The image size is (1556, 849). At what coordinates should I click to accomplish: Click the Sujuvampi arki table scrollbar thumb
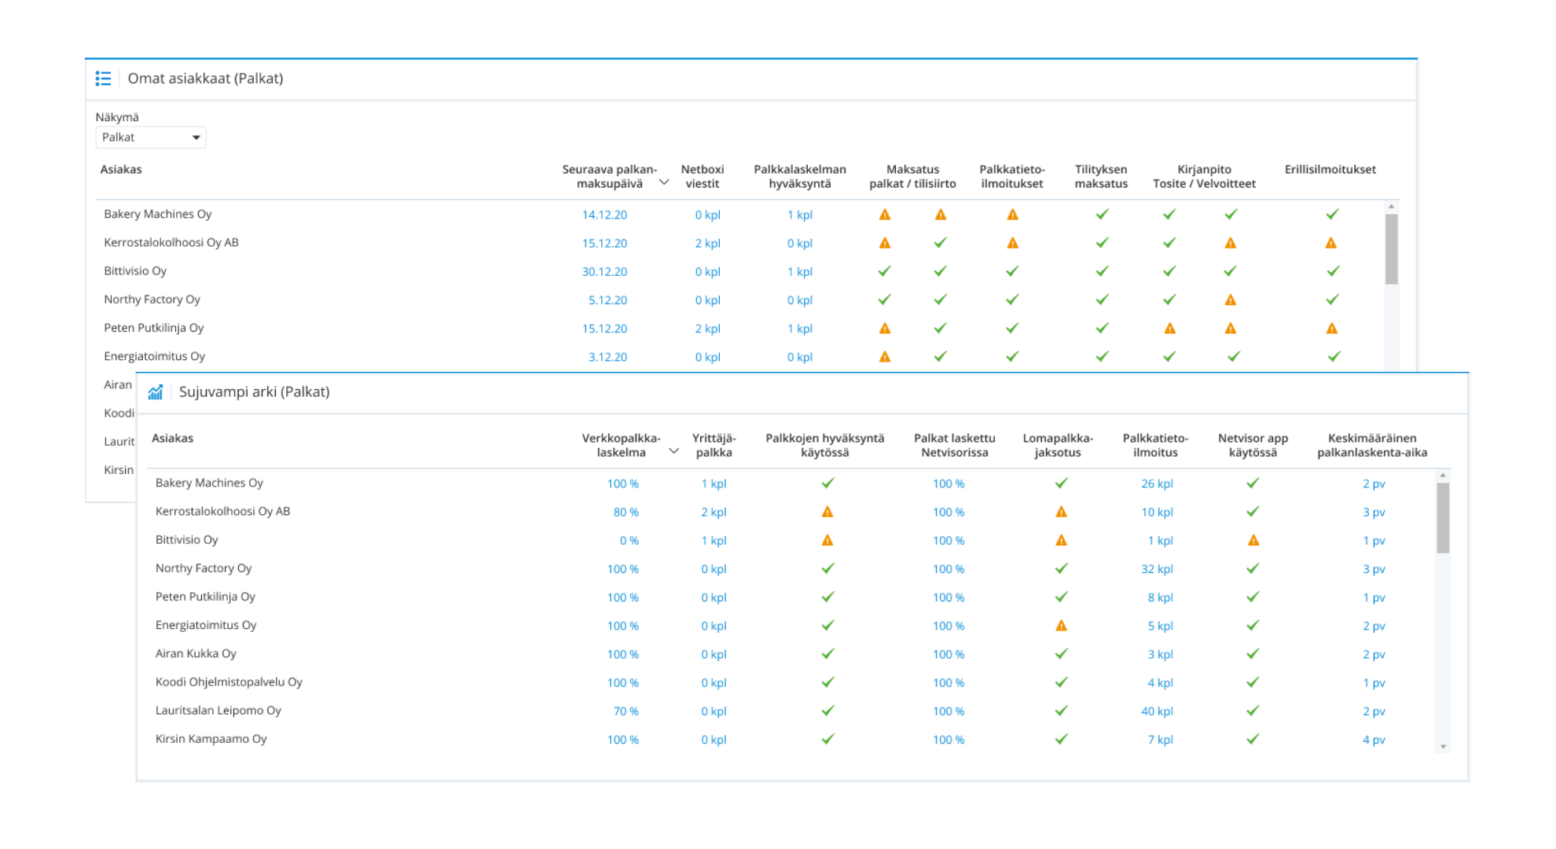point(1443,518)
